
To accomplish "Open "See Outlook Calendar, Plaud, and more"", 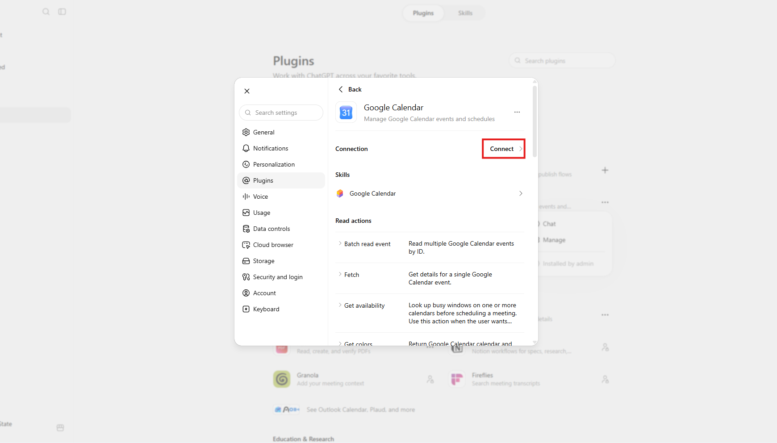I will click(361, 410).
